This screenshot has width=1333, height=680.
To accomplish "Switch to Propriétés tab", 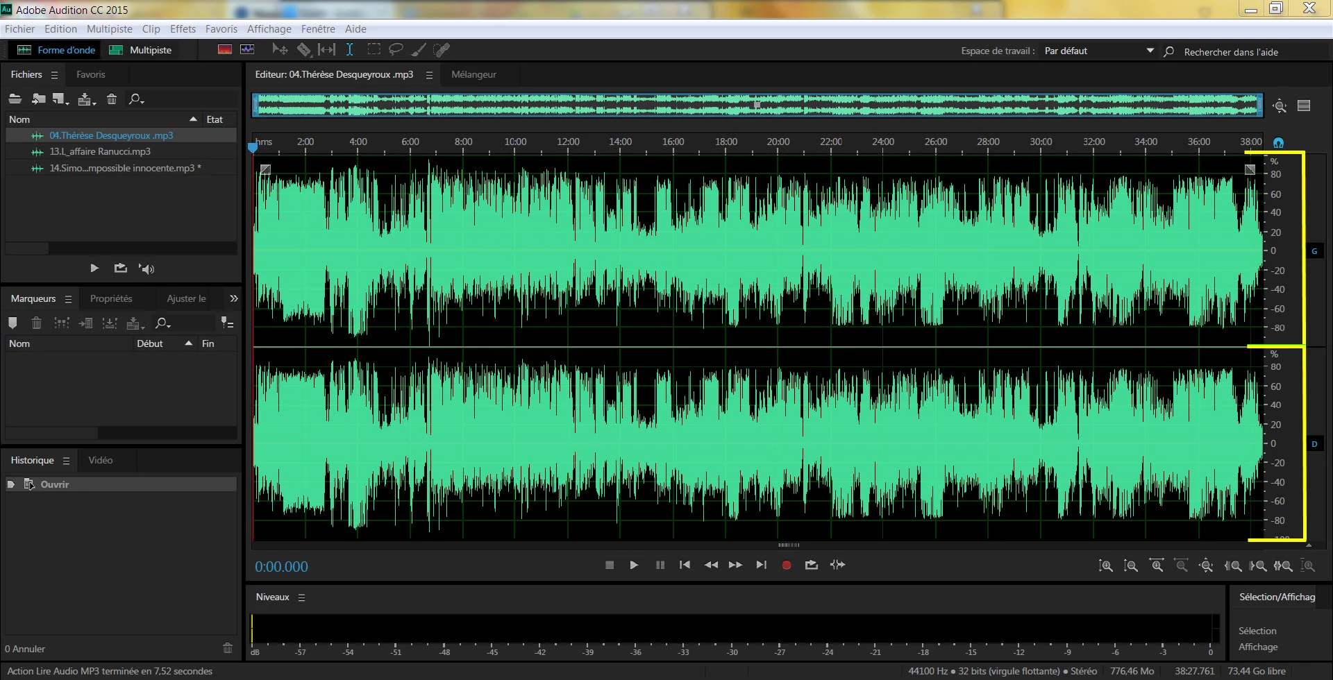I will [111, 298].
